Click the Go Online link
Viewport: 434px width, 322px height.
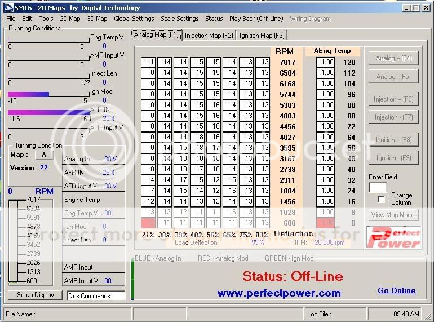tap(397, 290)
